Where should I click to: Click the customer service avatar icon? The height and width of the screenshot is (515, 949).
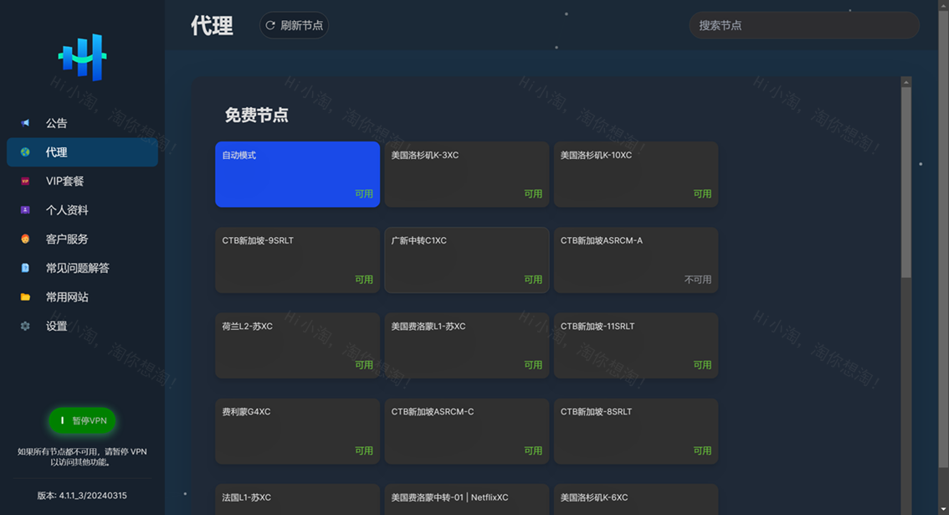click(25, 239)
